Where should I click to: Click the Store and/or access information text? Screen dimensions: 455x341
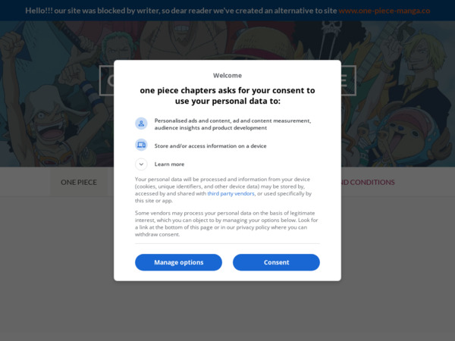pyautogui.click(x=210, y=145)
